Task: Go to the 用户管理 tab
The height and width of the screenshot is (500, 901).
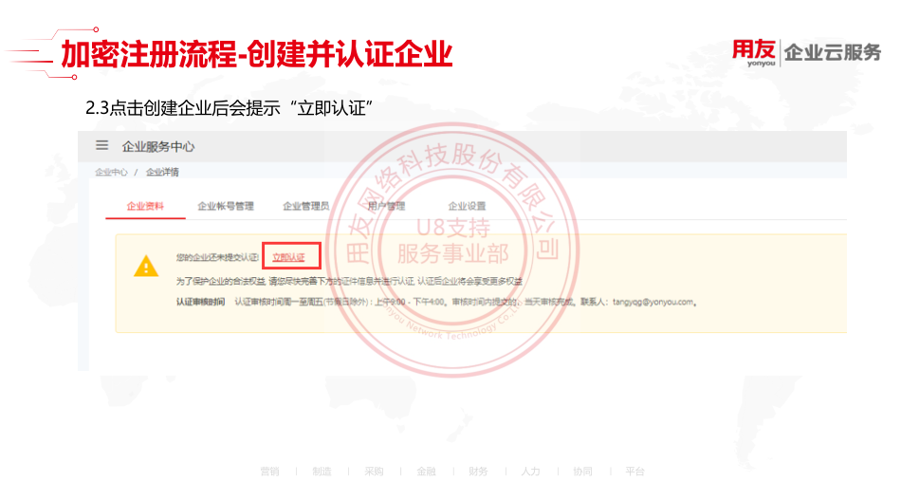Action: click(387, 206)
